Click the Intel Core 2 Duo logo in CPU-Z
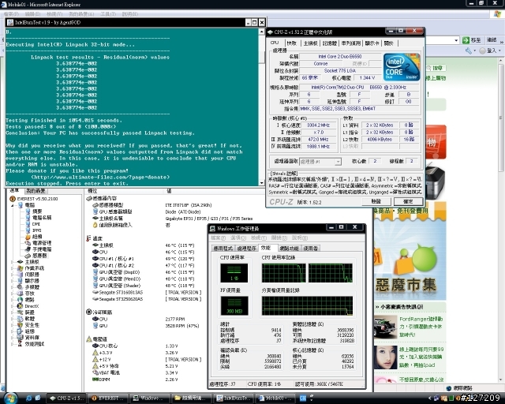This screenshot has width=505, height=404. click(x=402, y=67)
